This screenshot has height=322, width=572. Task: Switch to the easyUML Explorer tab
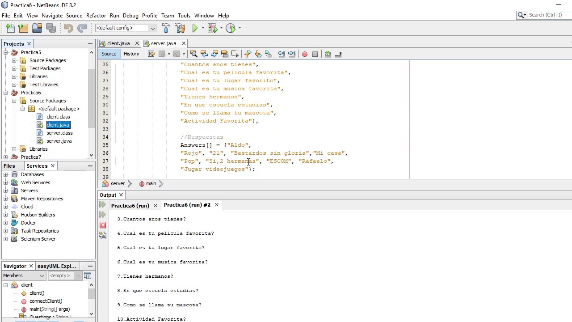57,266
